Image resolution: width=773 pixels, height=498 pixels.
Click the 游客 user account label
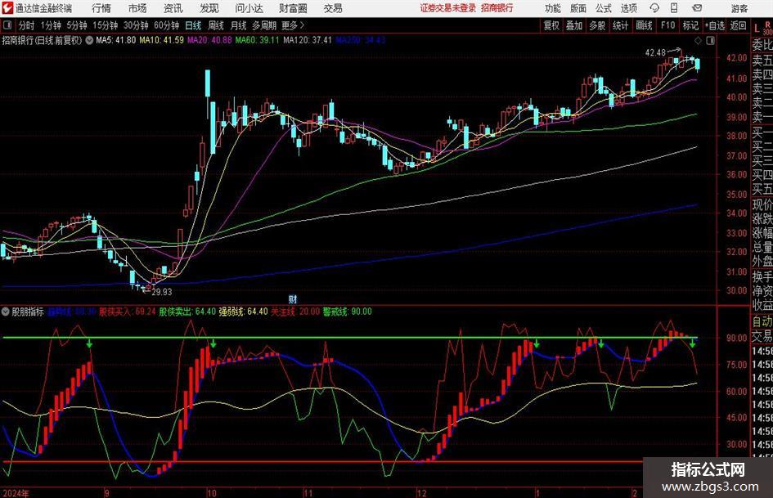tap(739, 8)
